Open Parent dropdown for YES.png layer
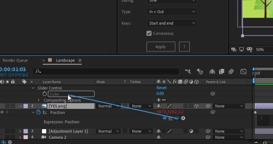This screenshot has height=144, width=273. (229, 106)
